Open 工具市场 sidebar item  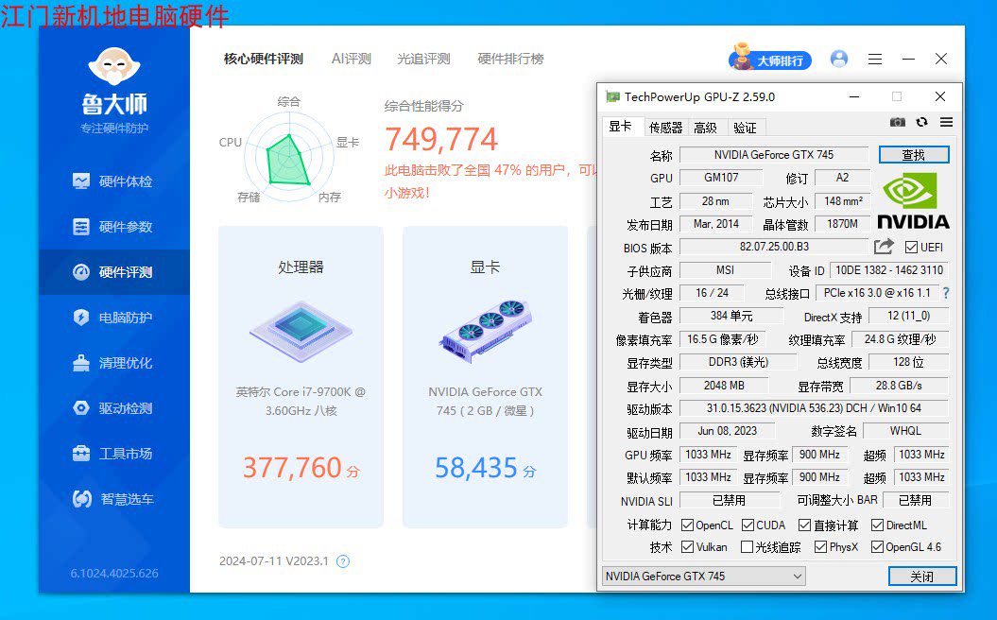[113, 454]
